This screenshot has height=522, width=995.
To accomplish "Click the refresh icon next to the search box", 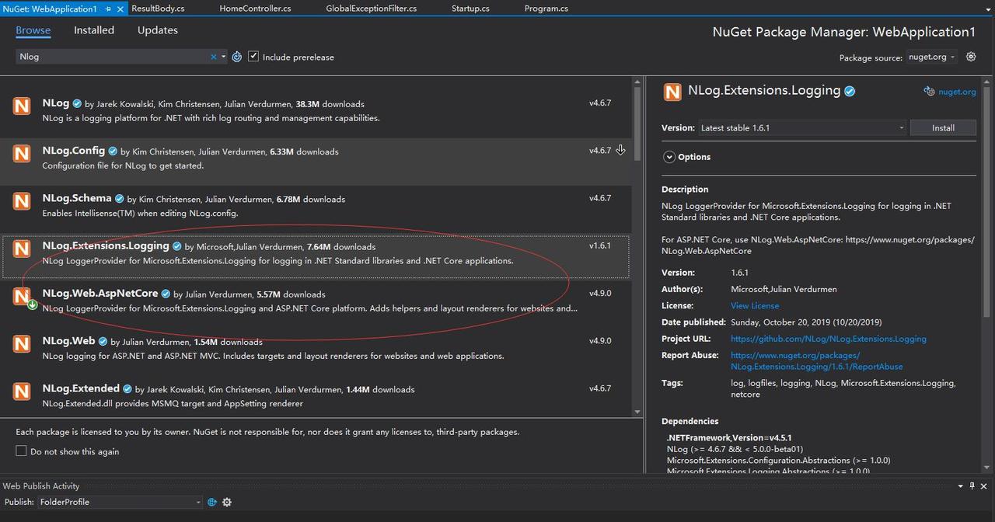I will point(237,57).
